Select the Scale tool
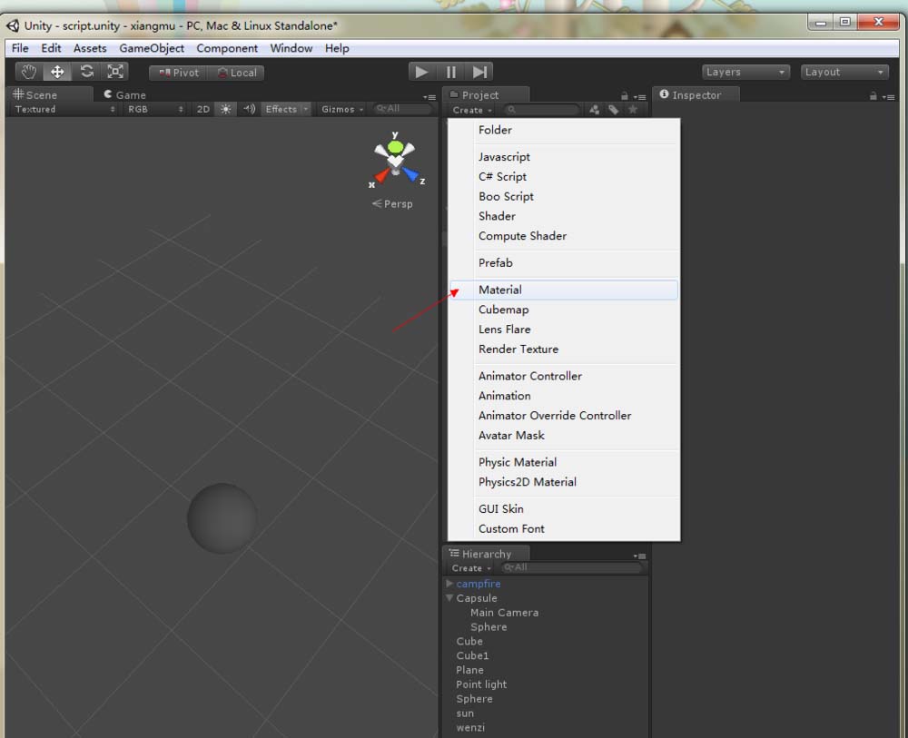 click(x=115, y=72)
